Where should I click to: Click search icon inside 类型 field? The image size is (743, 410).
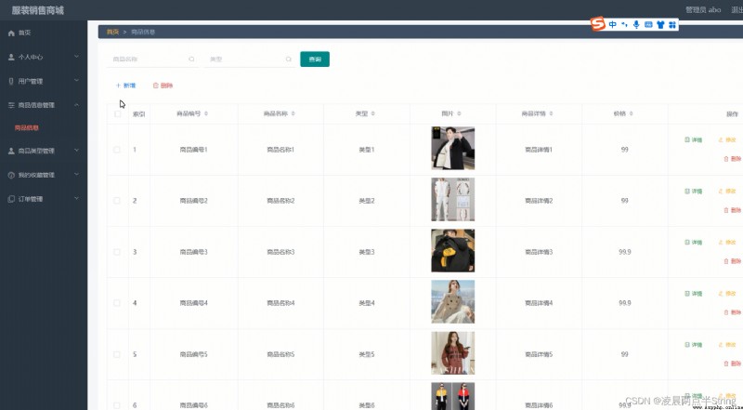point(289,60)
